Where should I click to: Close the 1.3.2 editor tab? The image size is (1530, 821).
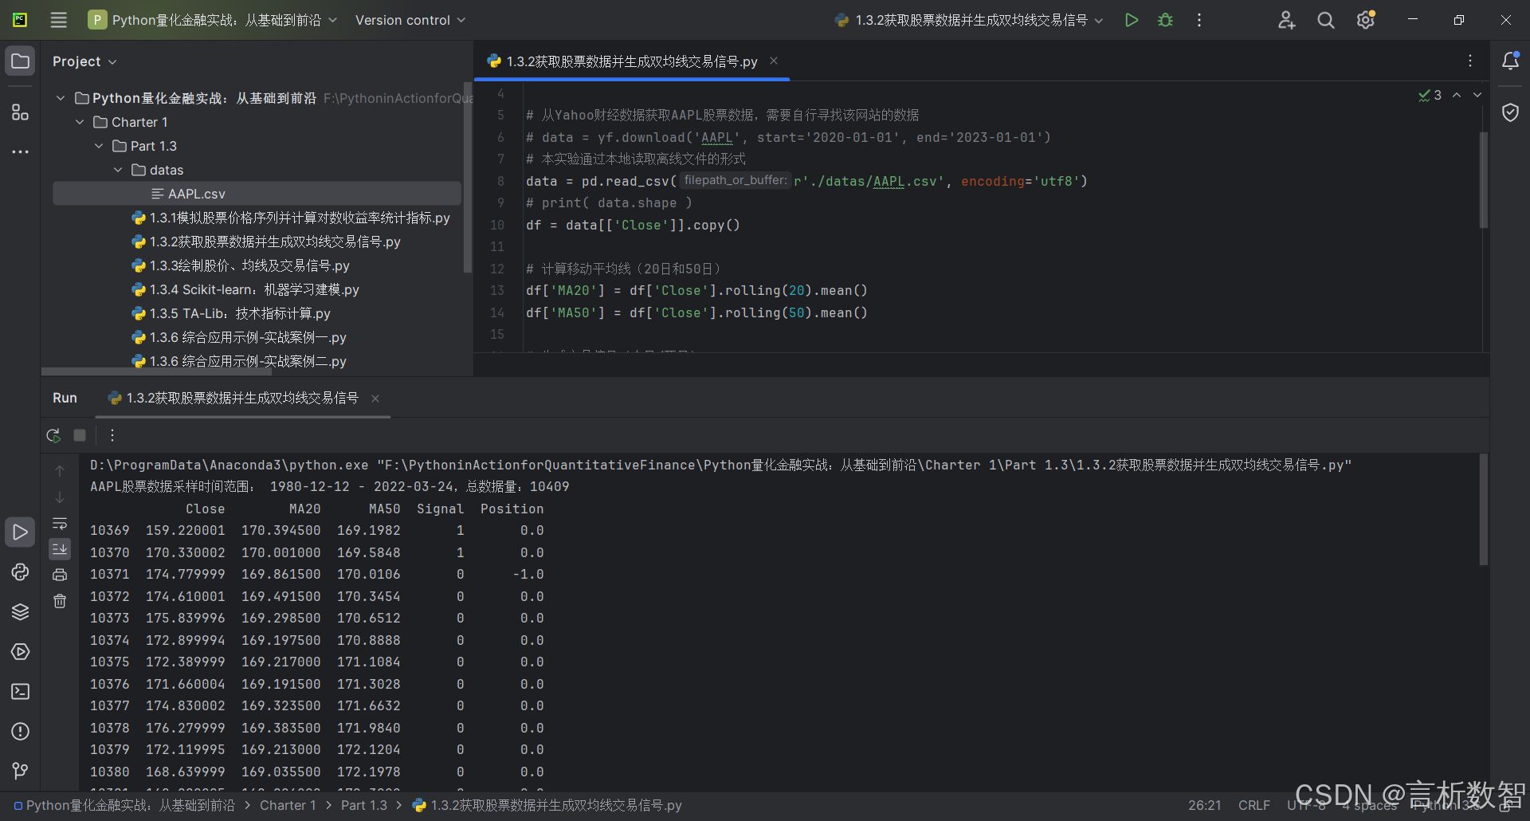[x=773, y=61]
